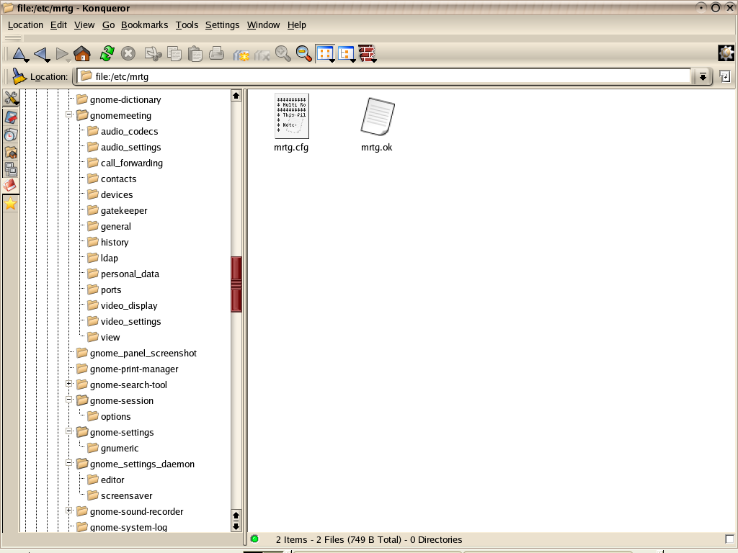
Task: Select the mrtg.ok file
Action: pyautogui.click(x=376, y=124)
